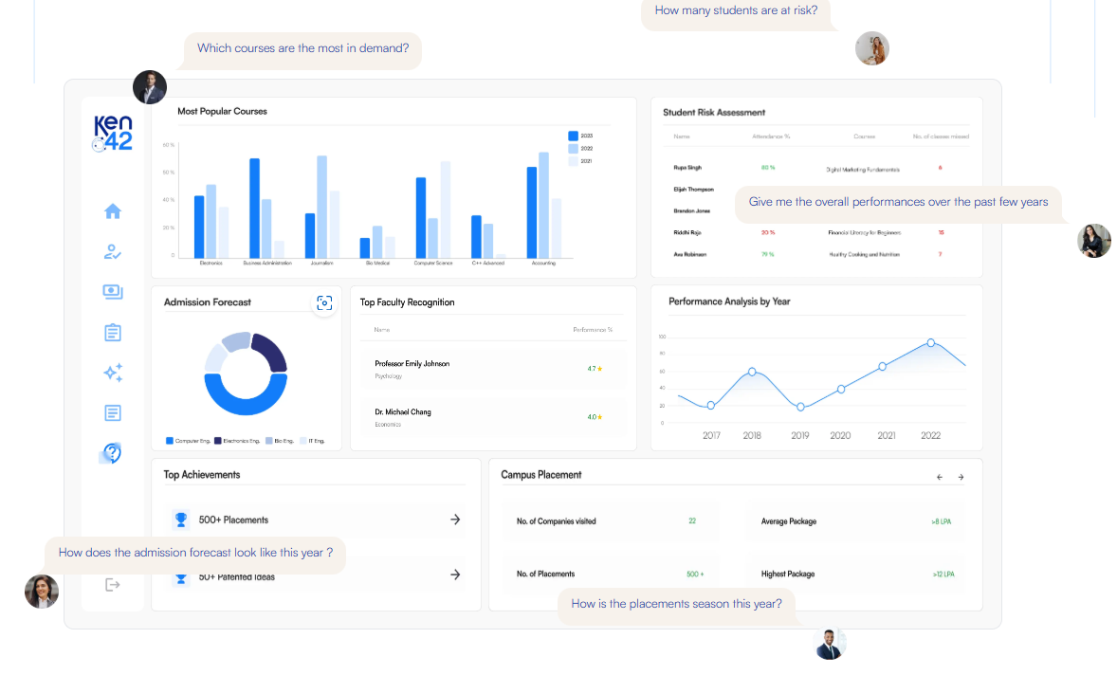Click the scan icon on Admission Forecast card
This screenshot has height=675, width=1117.
(x=324, y=303)
